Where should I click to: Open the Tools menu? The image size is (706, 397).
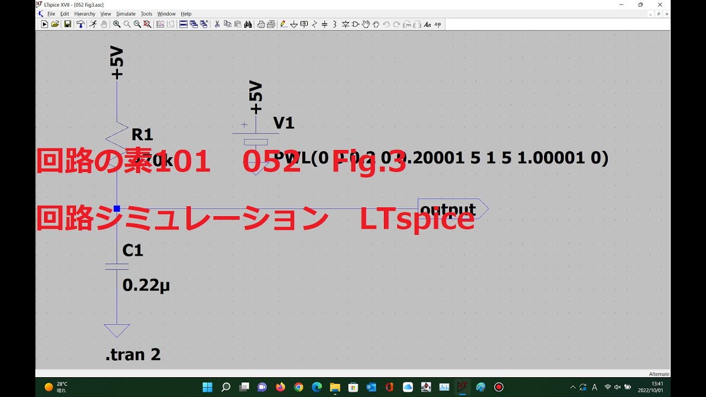click(146, 14)
